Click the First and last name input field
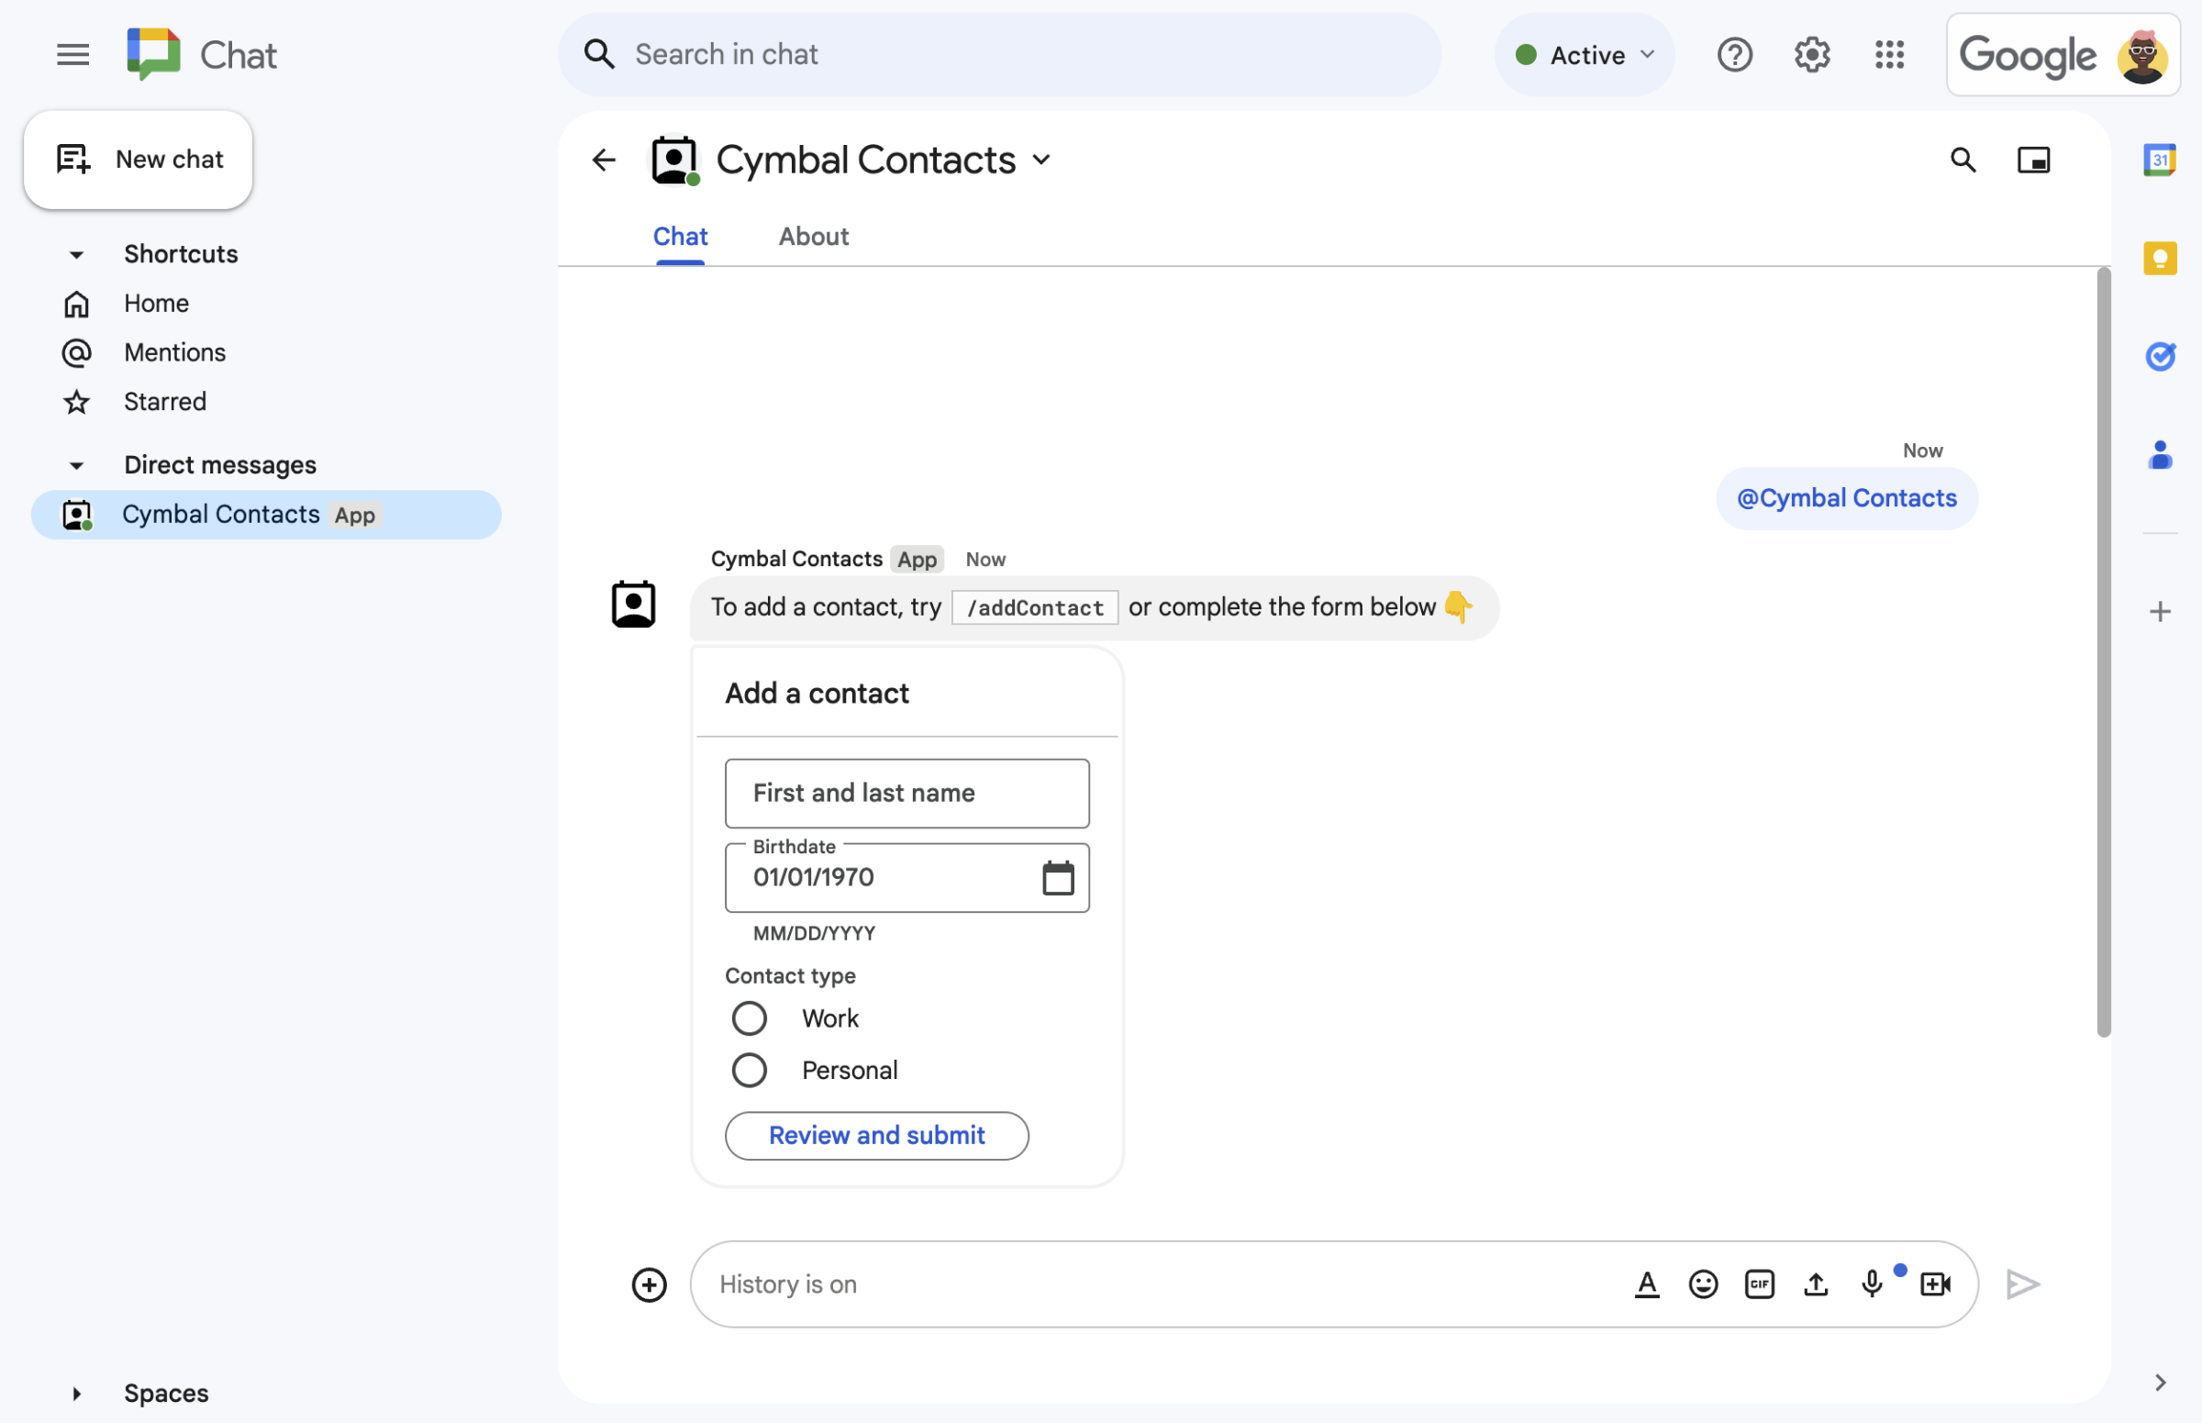 906,793
